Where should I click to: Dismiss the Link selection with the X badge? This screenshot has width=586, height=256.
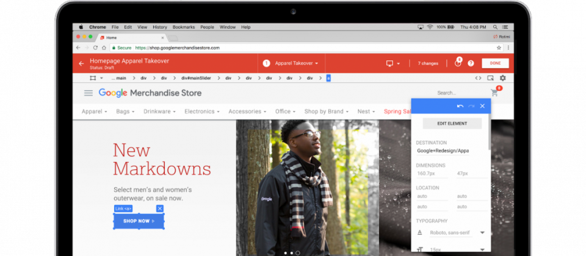tap(160, 208)
